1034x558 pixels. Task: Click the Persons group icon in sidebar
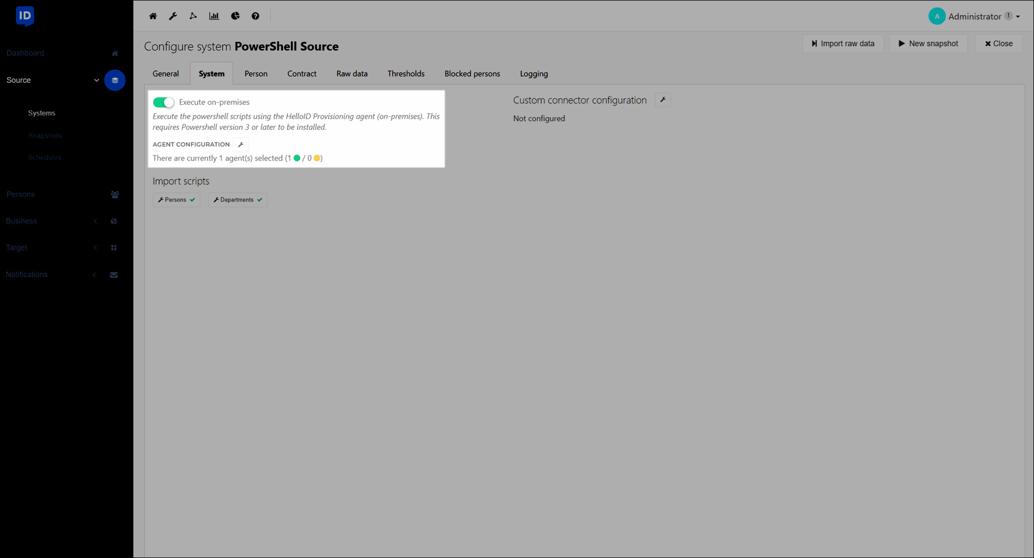point(115,194)
